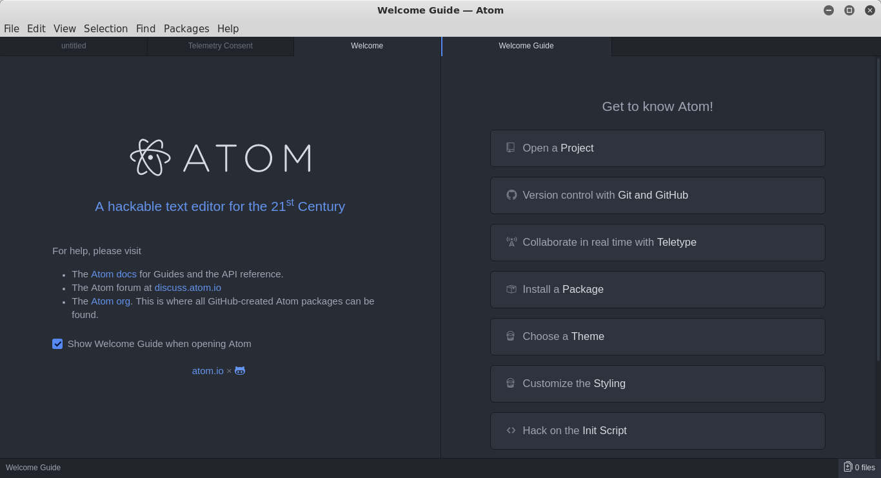Expand the Open a Project card
The height and width of the screenshot is (478, 881).
(657, 148)
